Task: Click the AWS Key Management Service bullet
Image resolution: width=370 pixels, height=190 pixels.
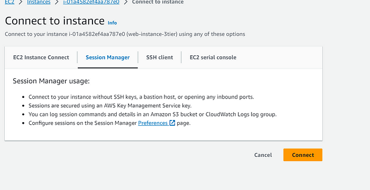Action: (x=110, y=106)
